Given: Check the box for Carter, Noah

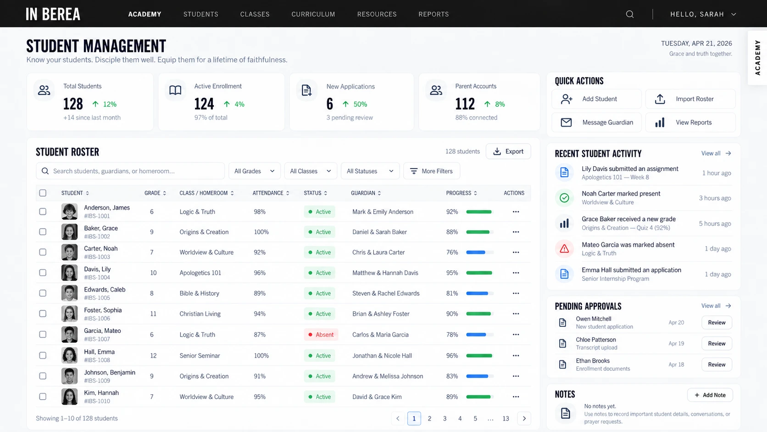Looking at the screenshot, I should pos(43,252).
